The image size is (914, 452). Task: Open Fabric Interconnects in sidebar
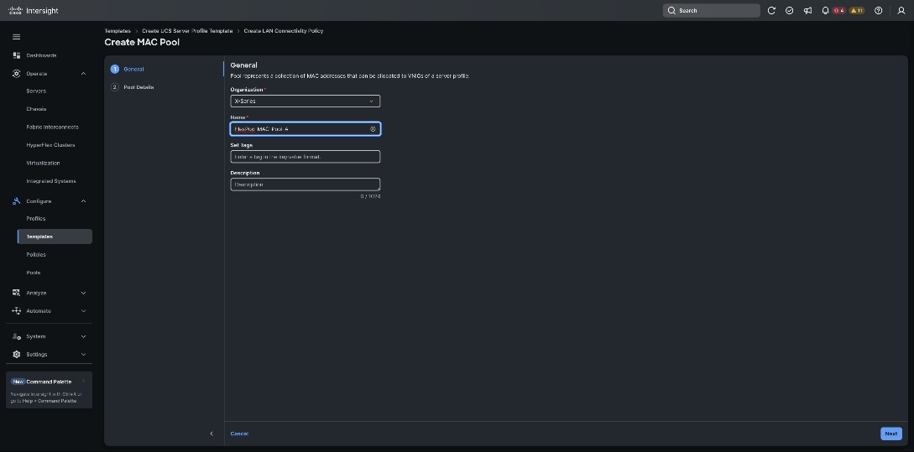[53, 127]
